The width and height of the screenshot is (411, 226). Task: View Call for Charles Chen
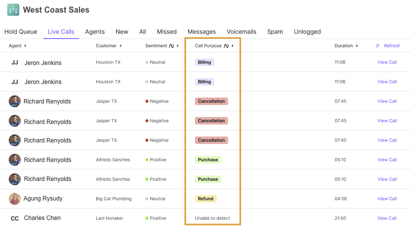click(387, 218)
